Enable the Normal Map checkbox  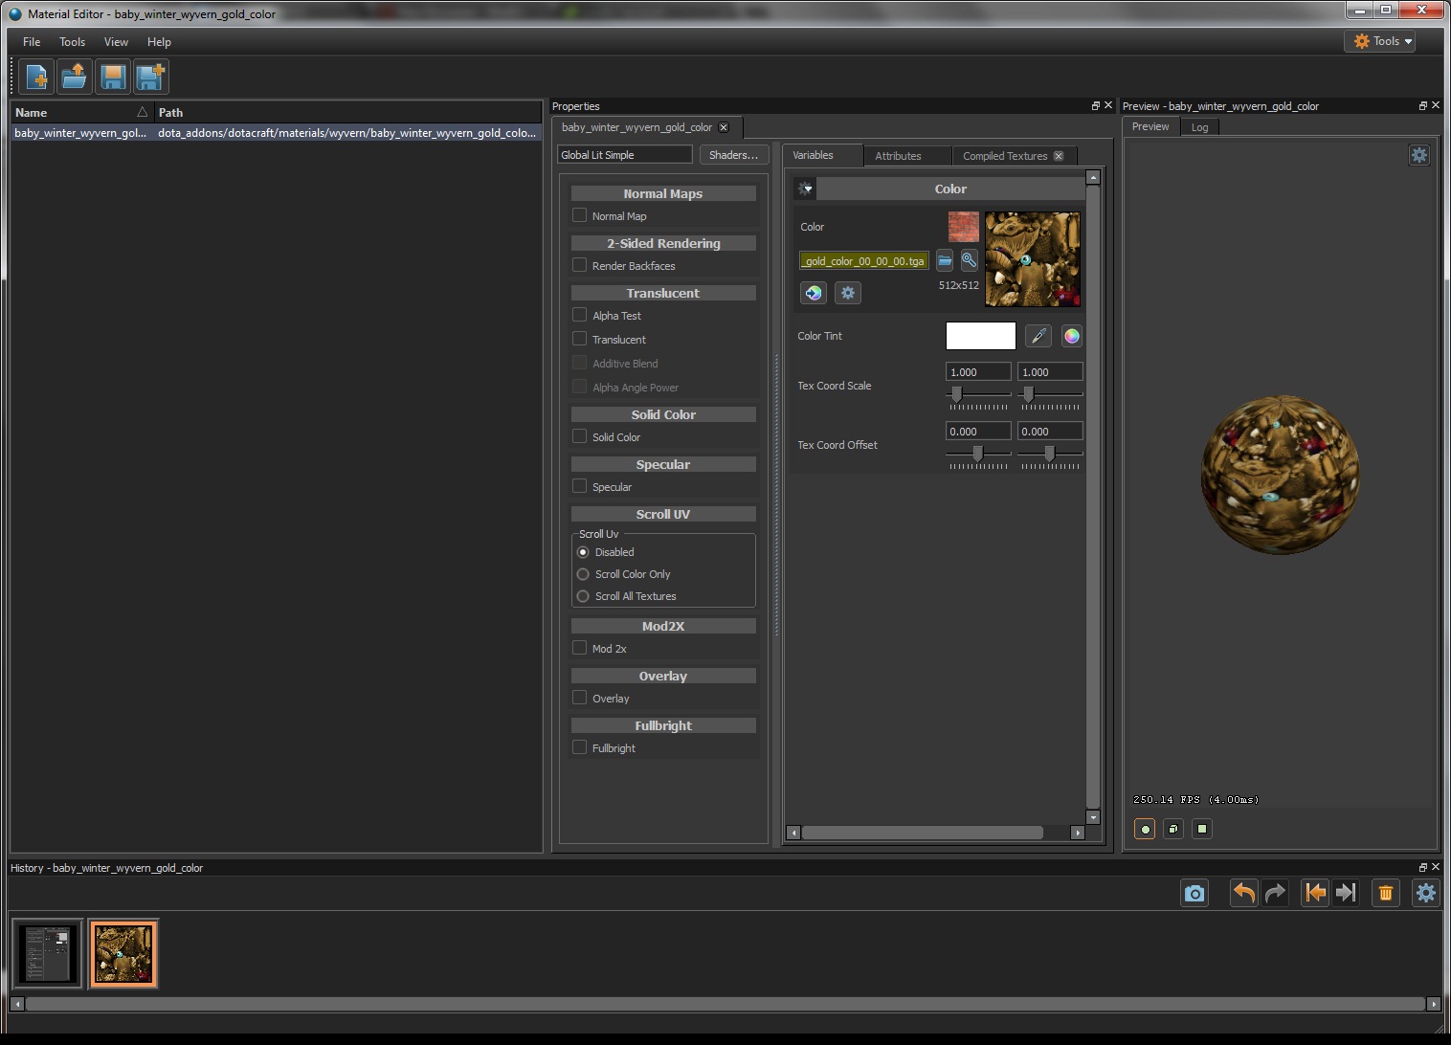(x=579, y=215)
